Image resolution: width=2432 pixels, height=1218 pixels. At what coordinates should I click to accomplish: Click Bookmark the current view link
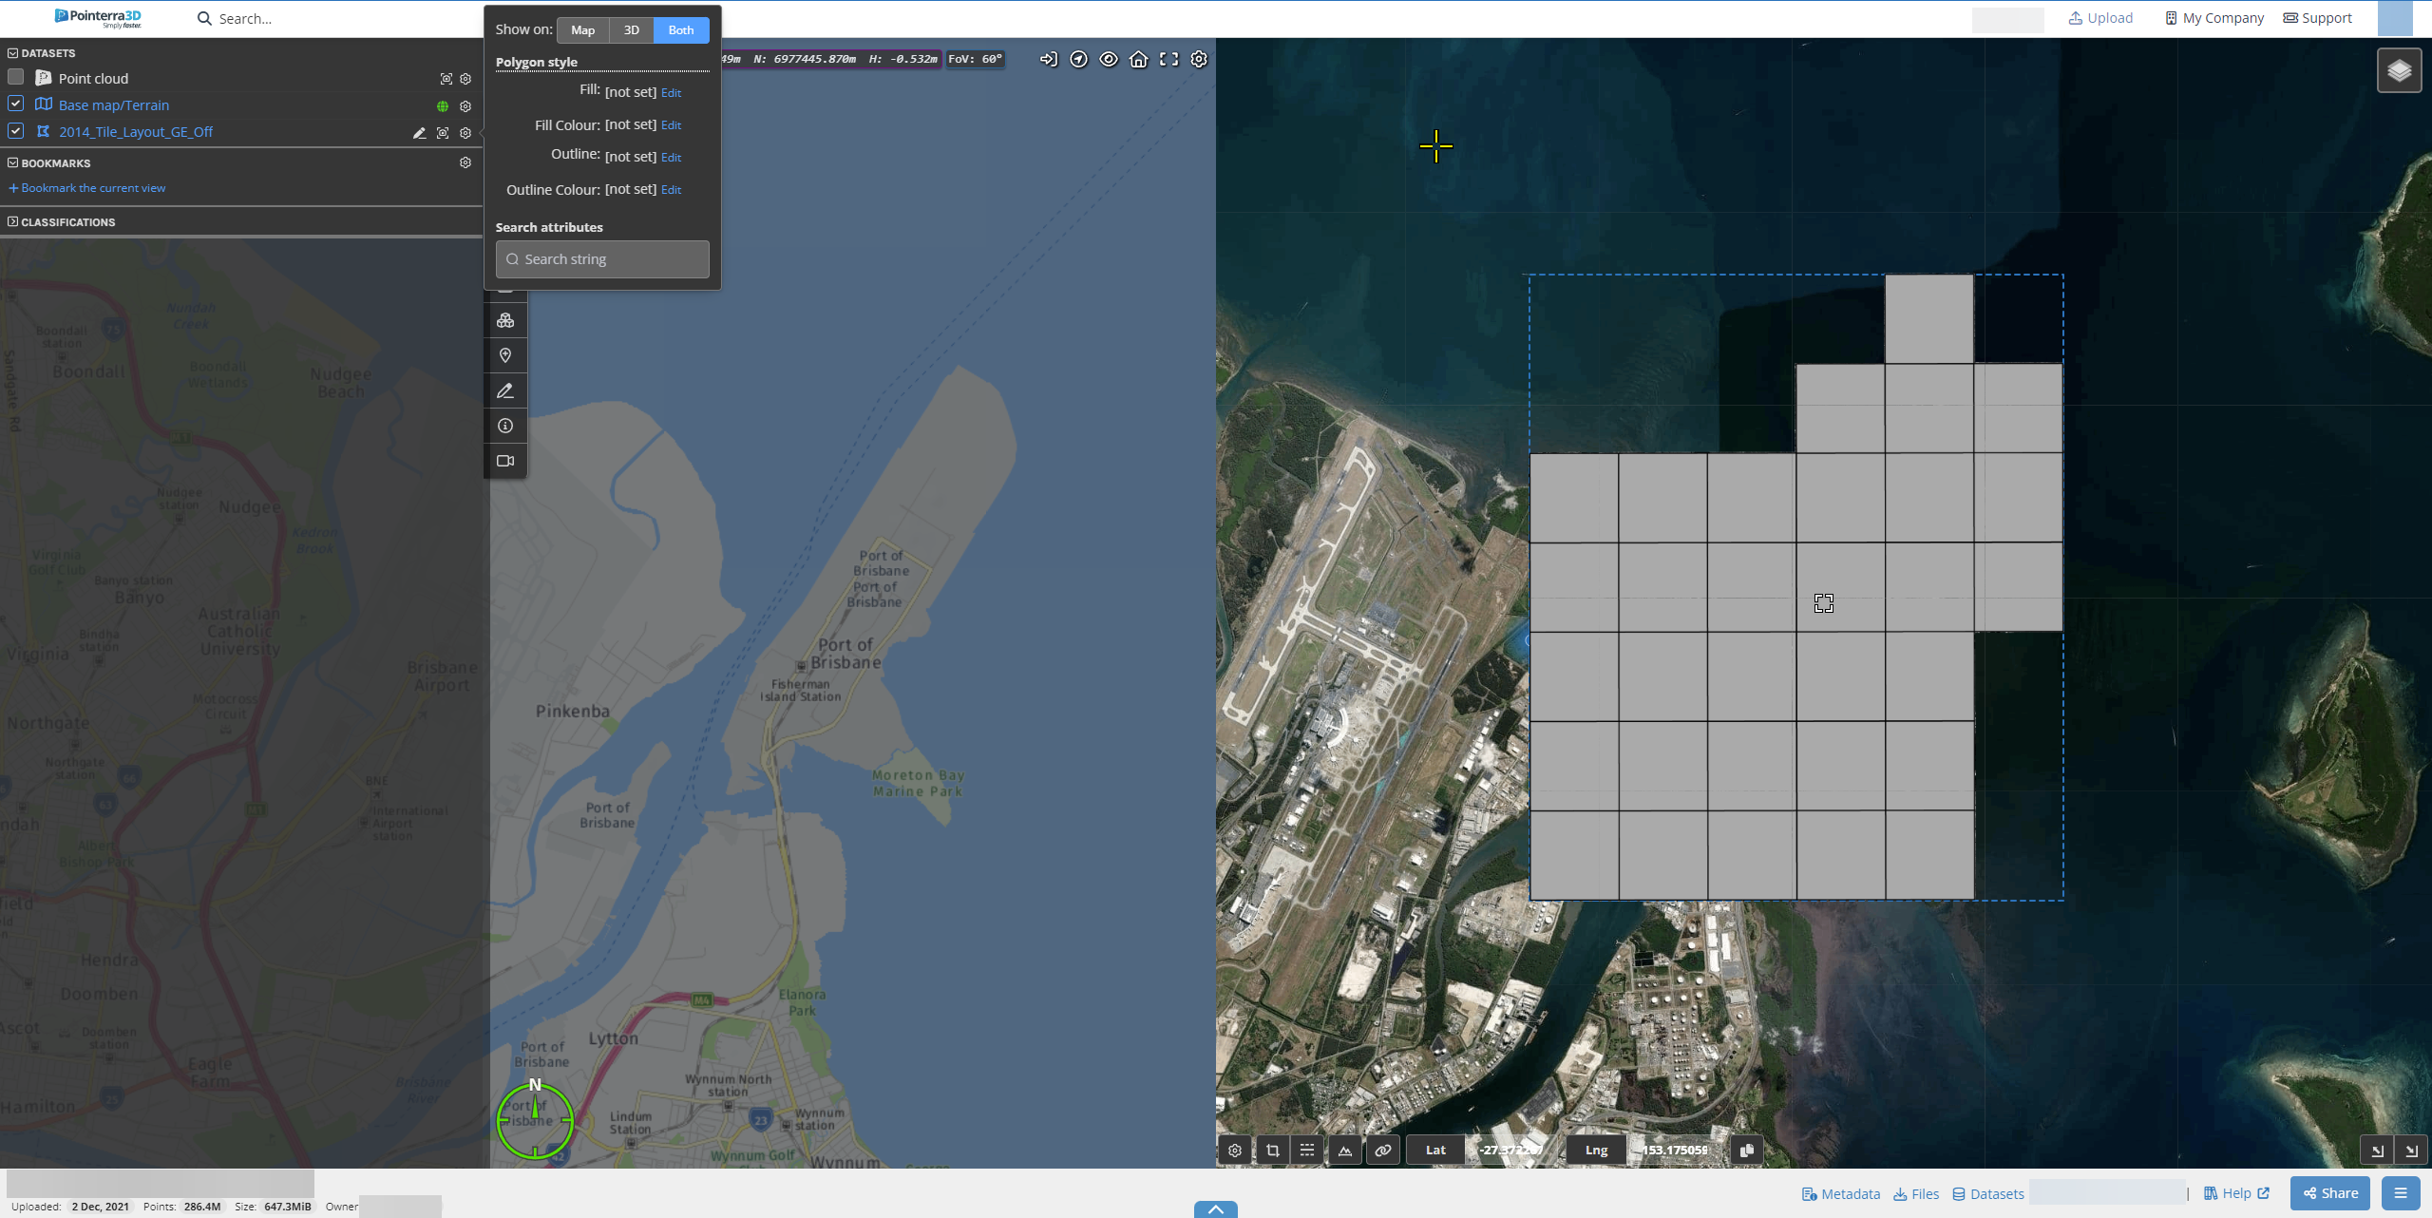pos(92,188)
